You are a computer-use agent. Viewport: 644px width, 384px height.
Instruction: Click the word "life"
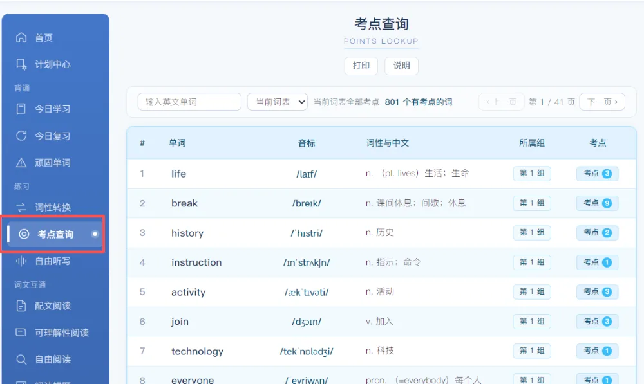178,174
